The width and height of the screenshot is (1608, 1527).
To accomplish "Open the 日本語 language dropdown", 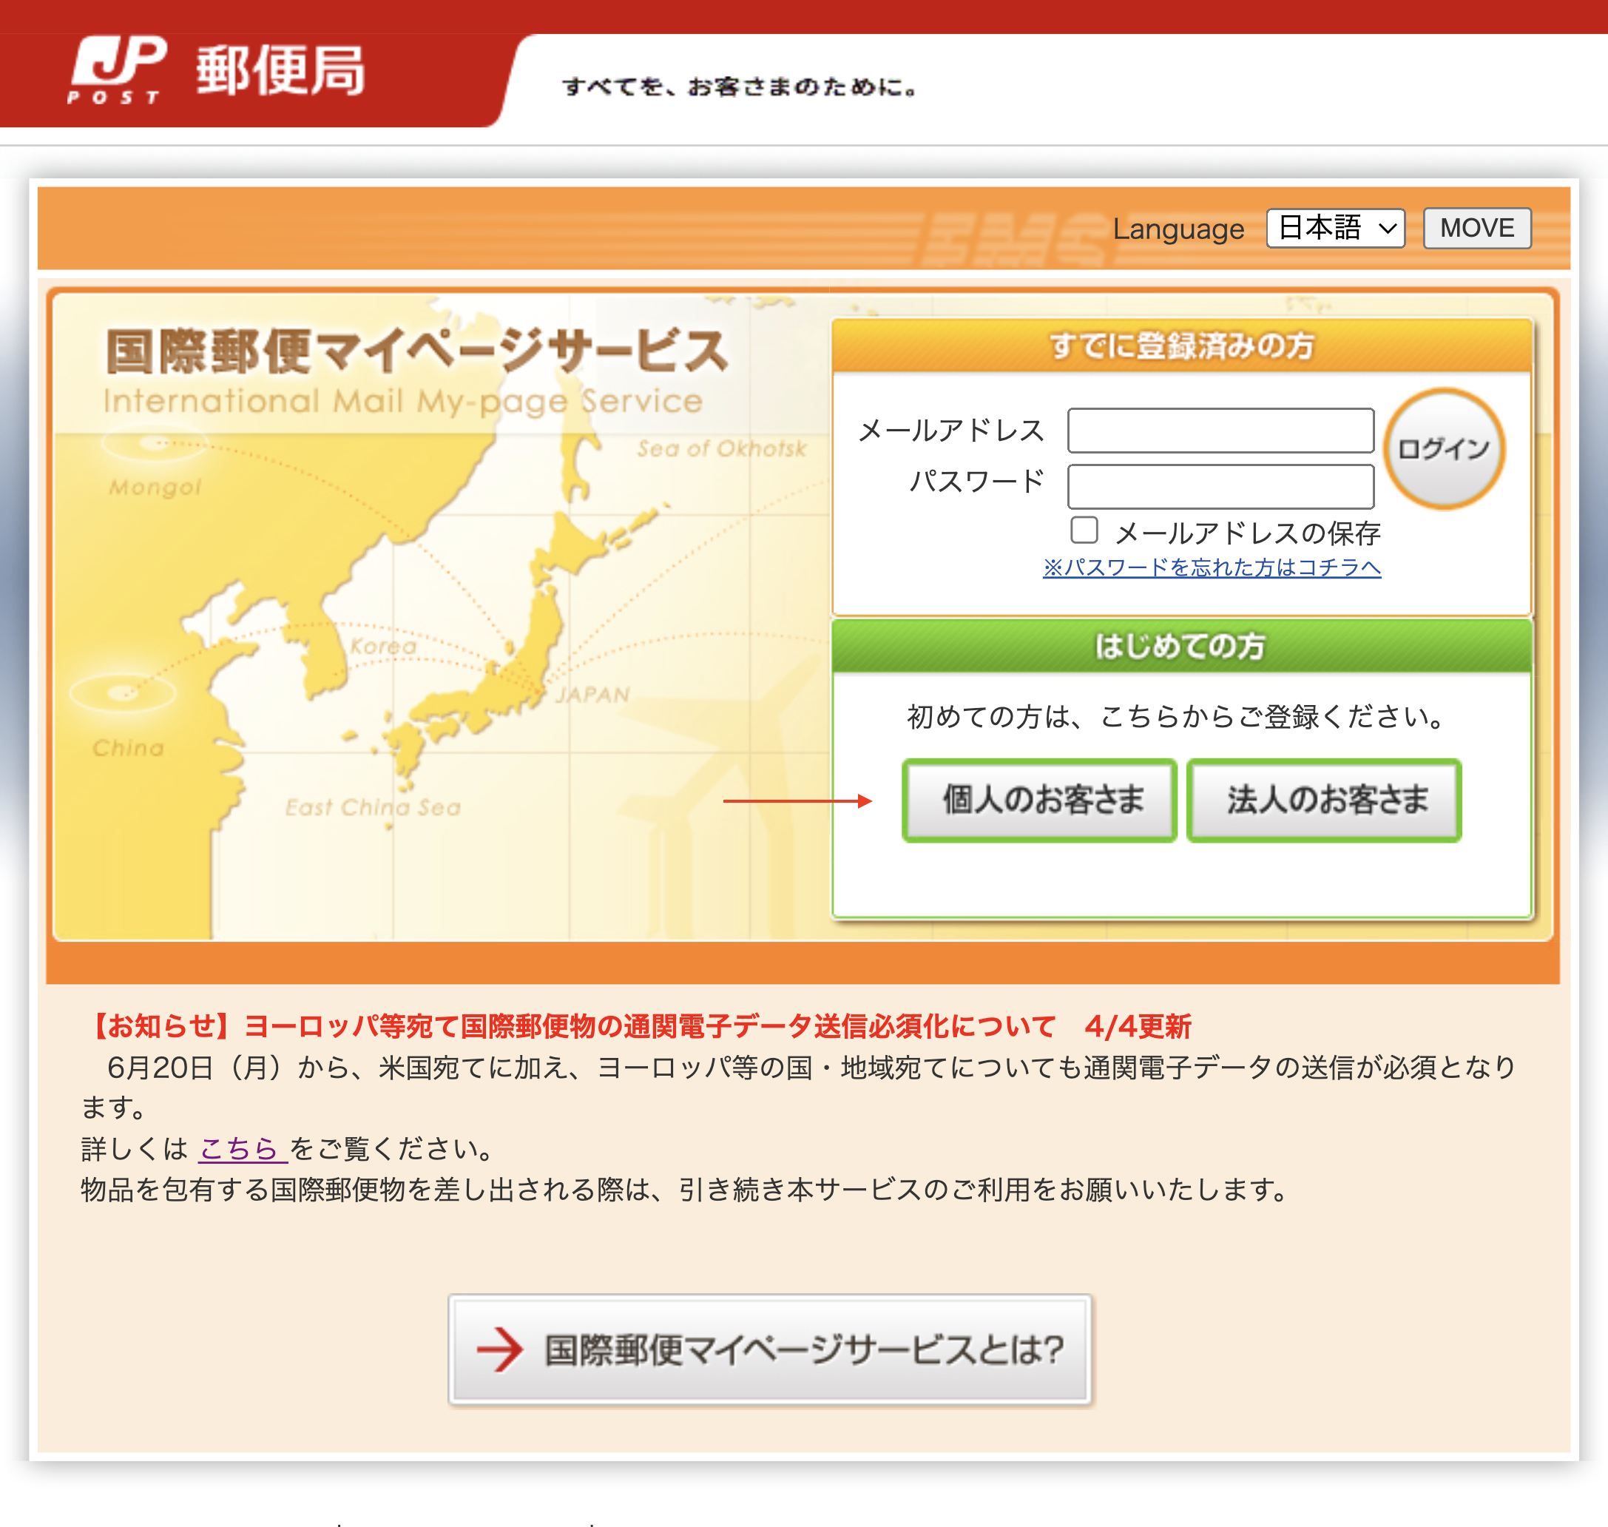I will [1335, 228].
